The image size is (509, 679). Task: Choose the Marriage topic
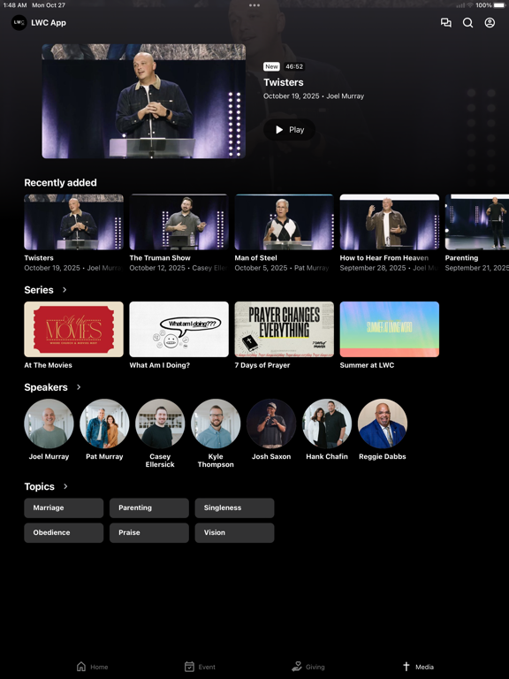tap(64, 508)
